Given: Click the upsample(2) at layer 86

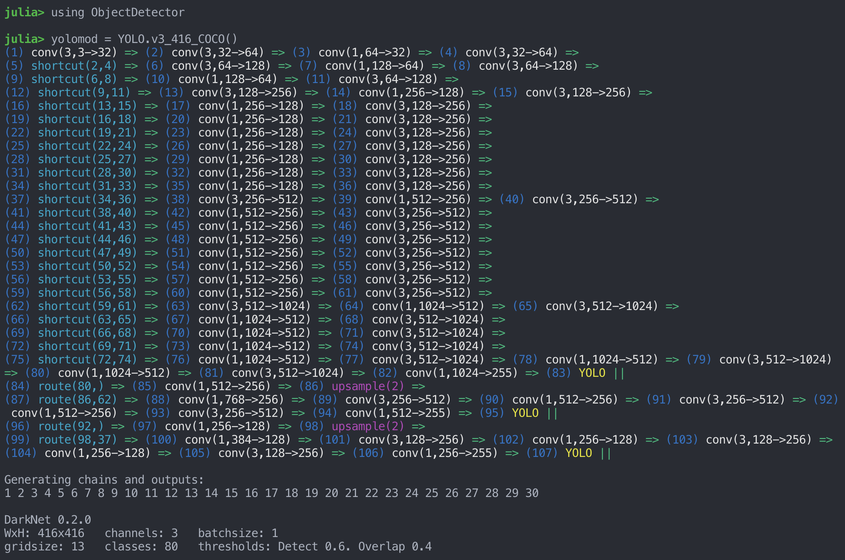Looking at the screenshot, I should [368, 386].
